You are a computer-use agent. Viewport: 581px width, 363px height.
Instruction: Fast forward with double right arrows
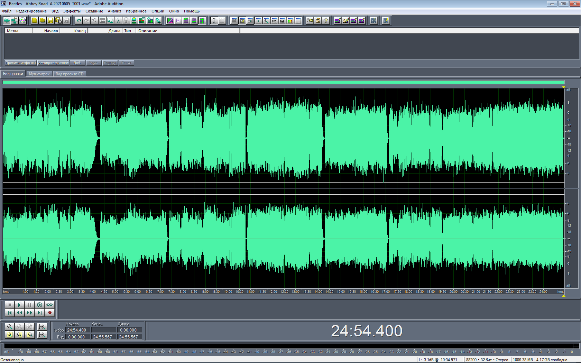pos(30,313)
